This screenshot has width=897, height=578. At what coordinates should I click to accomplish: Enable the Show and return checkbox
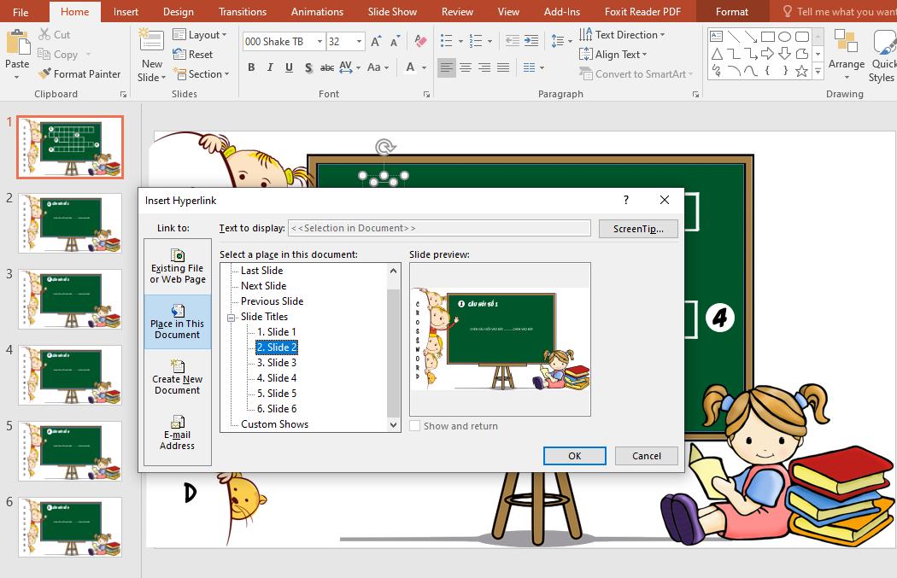coord(415,425)
